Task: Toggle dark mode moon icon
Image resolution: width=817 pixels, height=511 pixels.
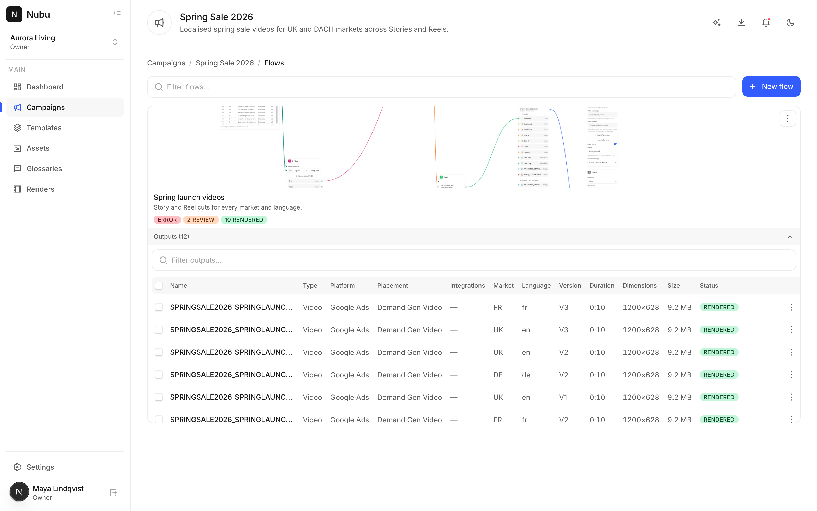Action: 790,23
